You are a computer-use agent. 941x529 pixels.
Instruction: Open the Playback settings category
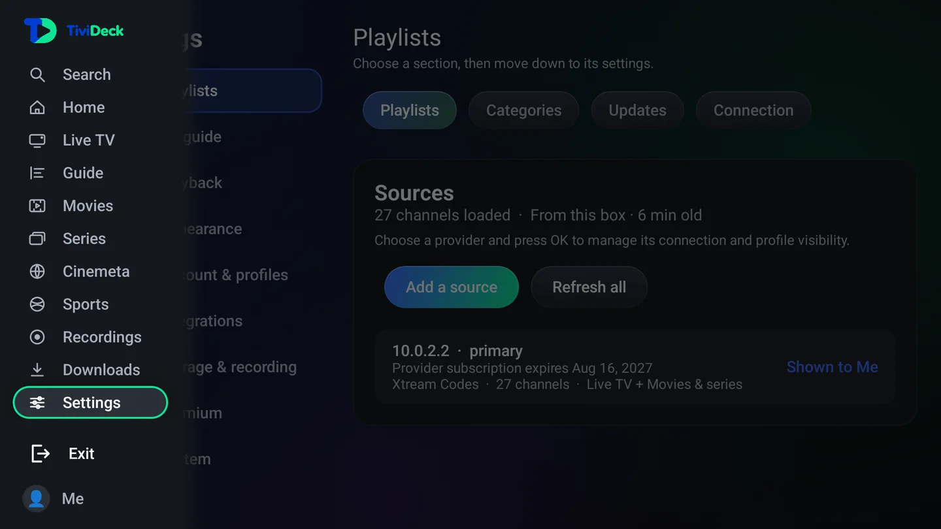tap(203, 183)
